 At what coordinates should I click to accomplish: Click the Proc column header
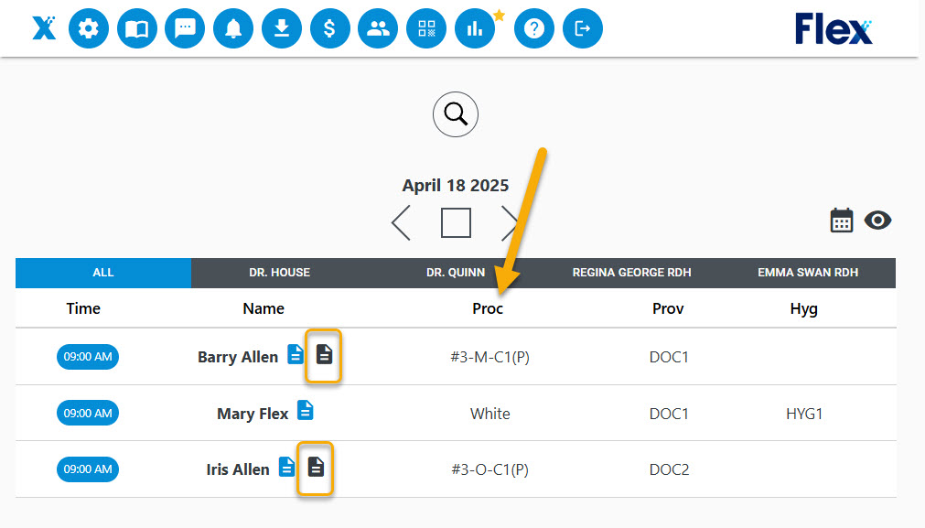488,308
